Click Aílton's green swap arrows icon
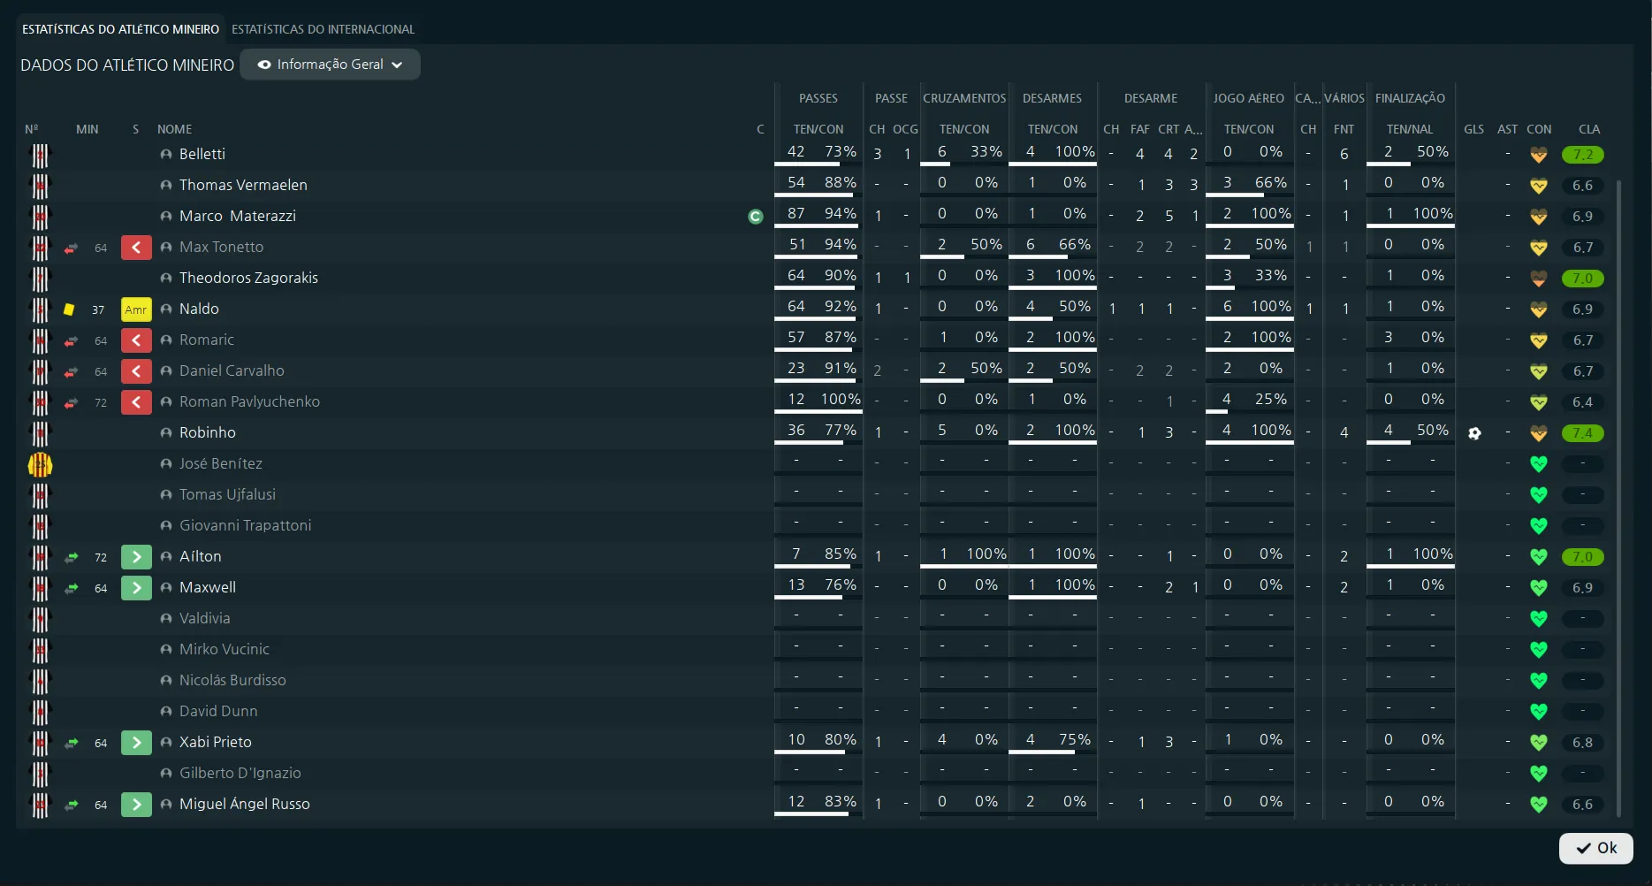 [x=71, y=558]
